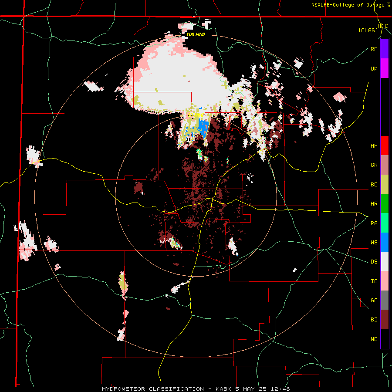392x392 pixels.
Task: Click the 'BD' legend label
Action: (374, 185)
